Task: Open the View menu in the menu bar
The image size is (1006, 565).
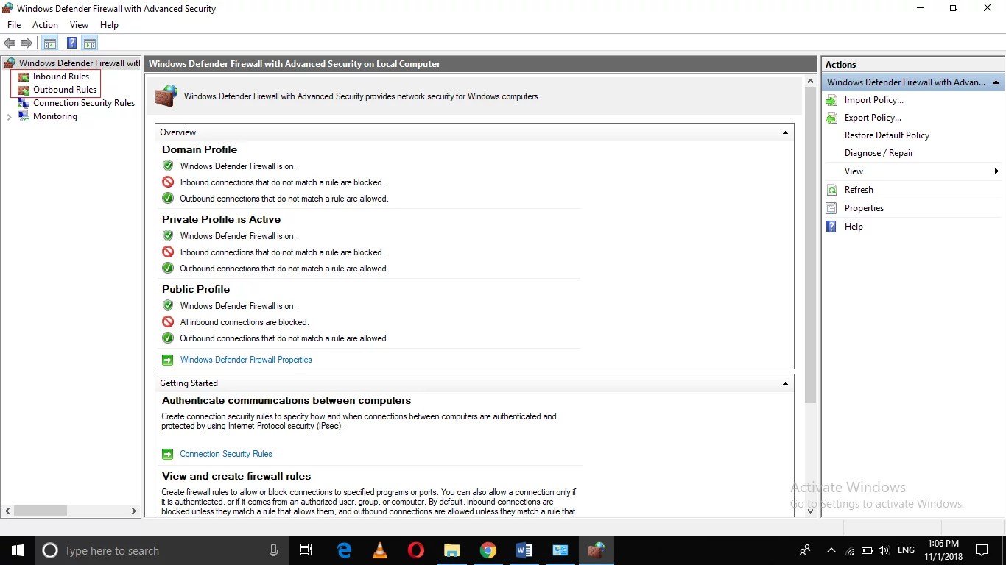Action: pyautogui.click(x=79, y=25)
